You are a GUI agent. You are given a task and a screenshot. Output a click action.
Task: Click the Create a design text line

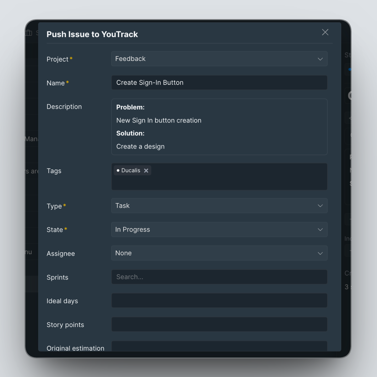[x=140, y=147]
